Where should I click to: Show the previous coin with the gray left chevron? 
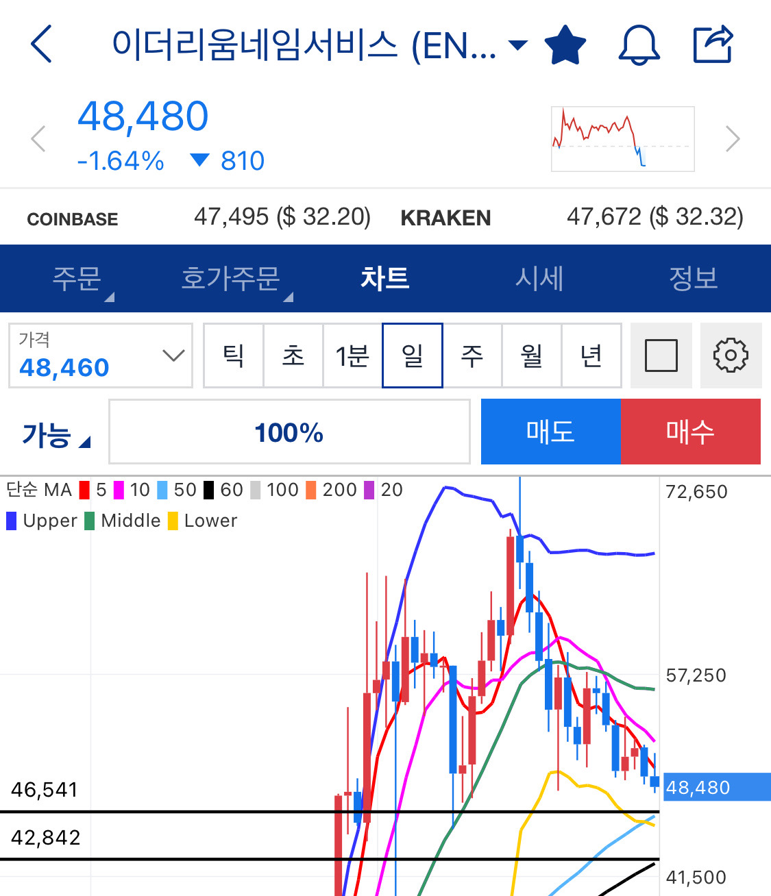point(38,139)
